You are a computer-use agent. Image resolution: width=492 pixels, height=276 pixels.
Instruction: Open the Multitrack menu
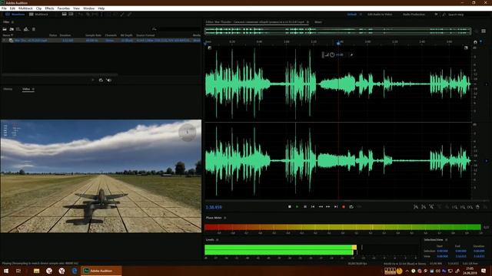(25, 8)
